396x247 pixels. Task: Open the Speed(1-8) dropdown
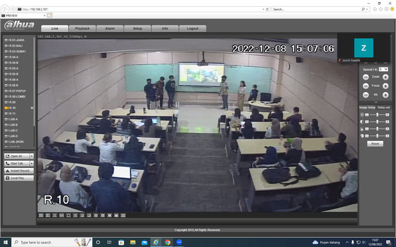[x=383, y=69]
